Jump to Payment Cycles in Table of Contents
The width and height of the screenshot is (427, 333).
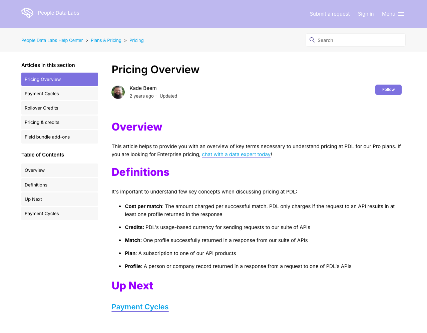(x=60, y=213)
